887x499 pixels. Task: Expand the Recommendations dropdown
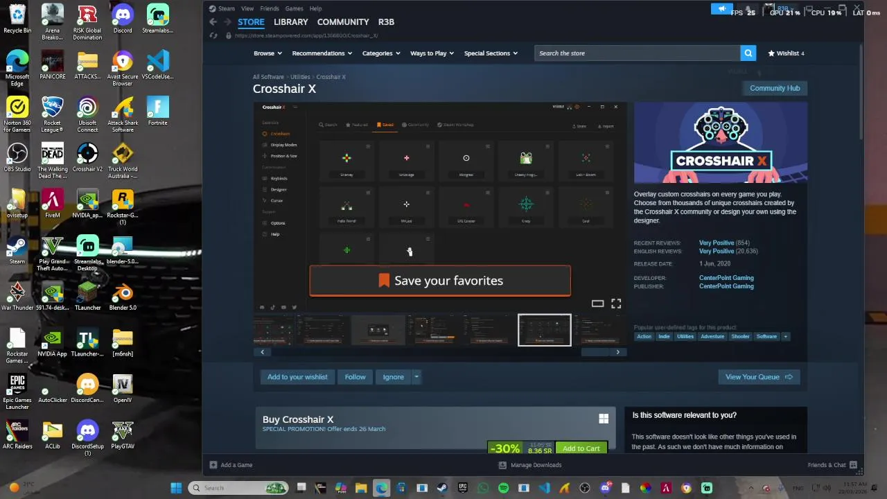322,53
